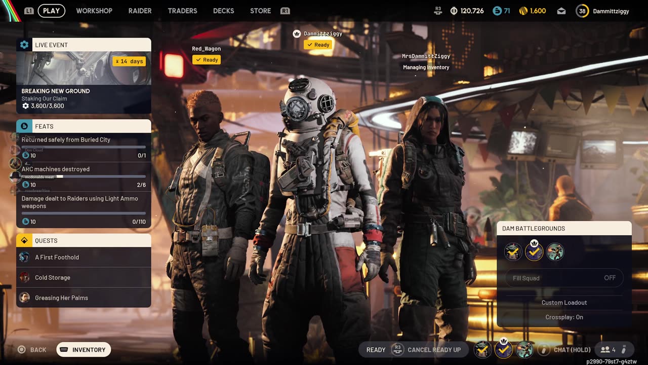Open the squad members count 4 icon
Image resolution: width=648 pixels, height=365 pixels.
click(608, 350)
